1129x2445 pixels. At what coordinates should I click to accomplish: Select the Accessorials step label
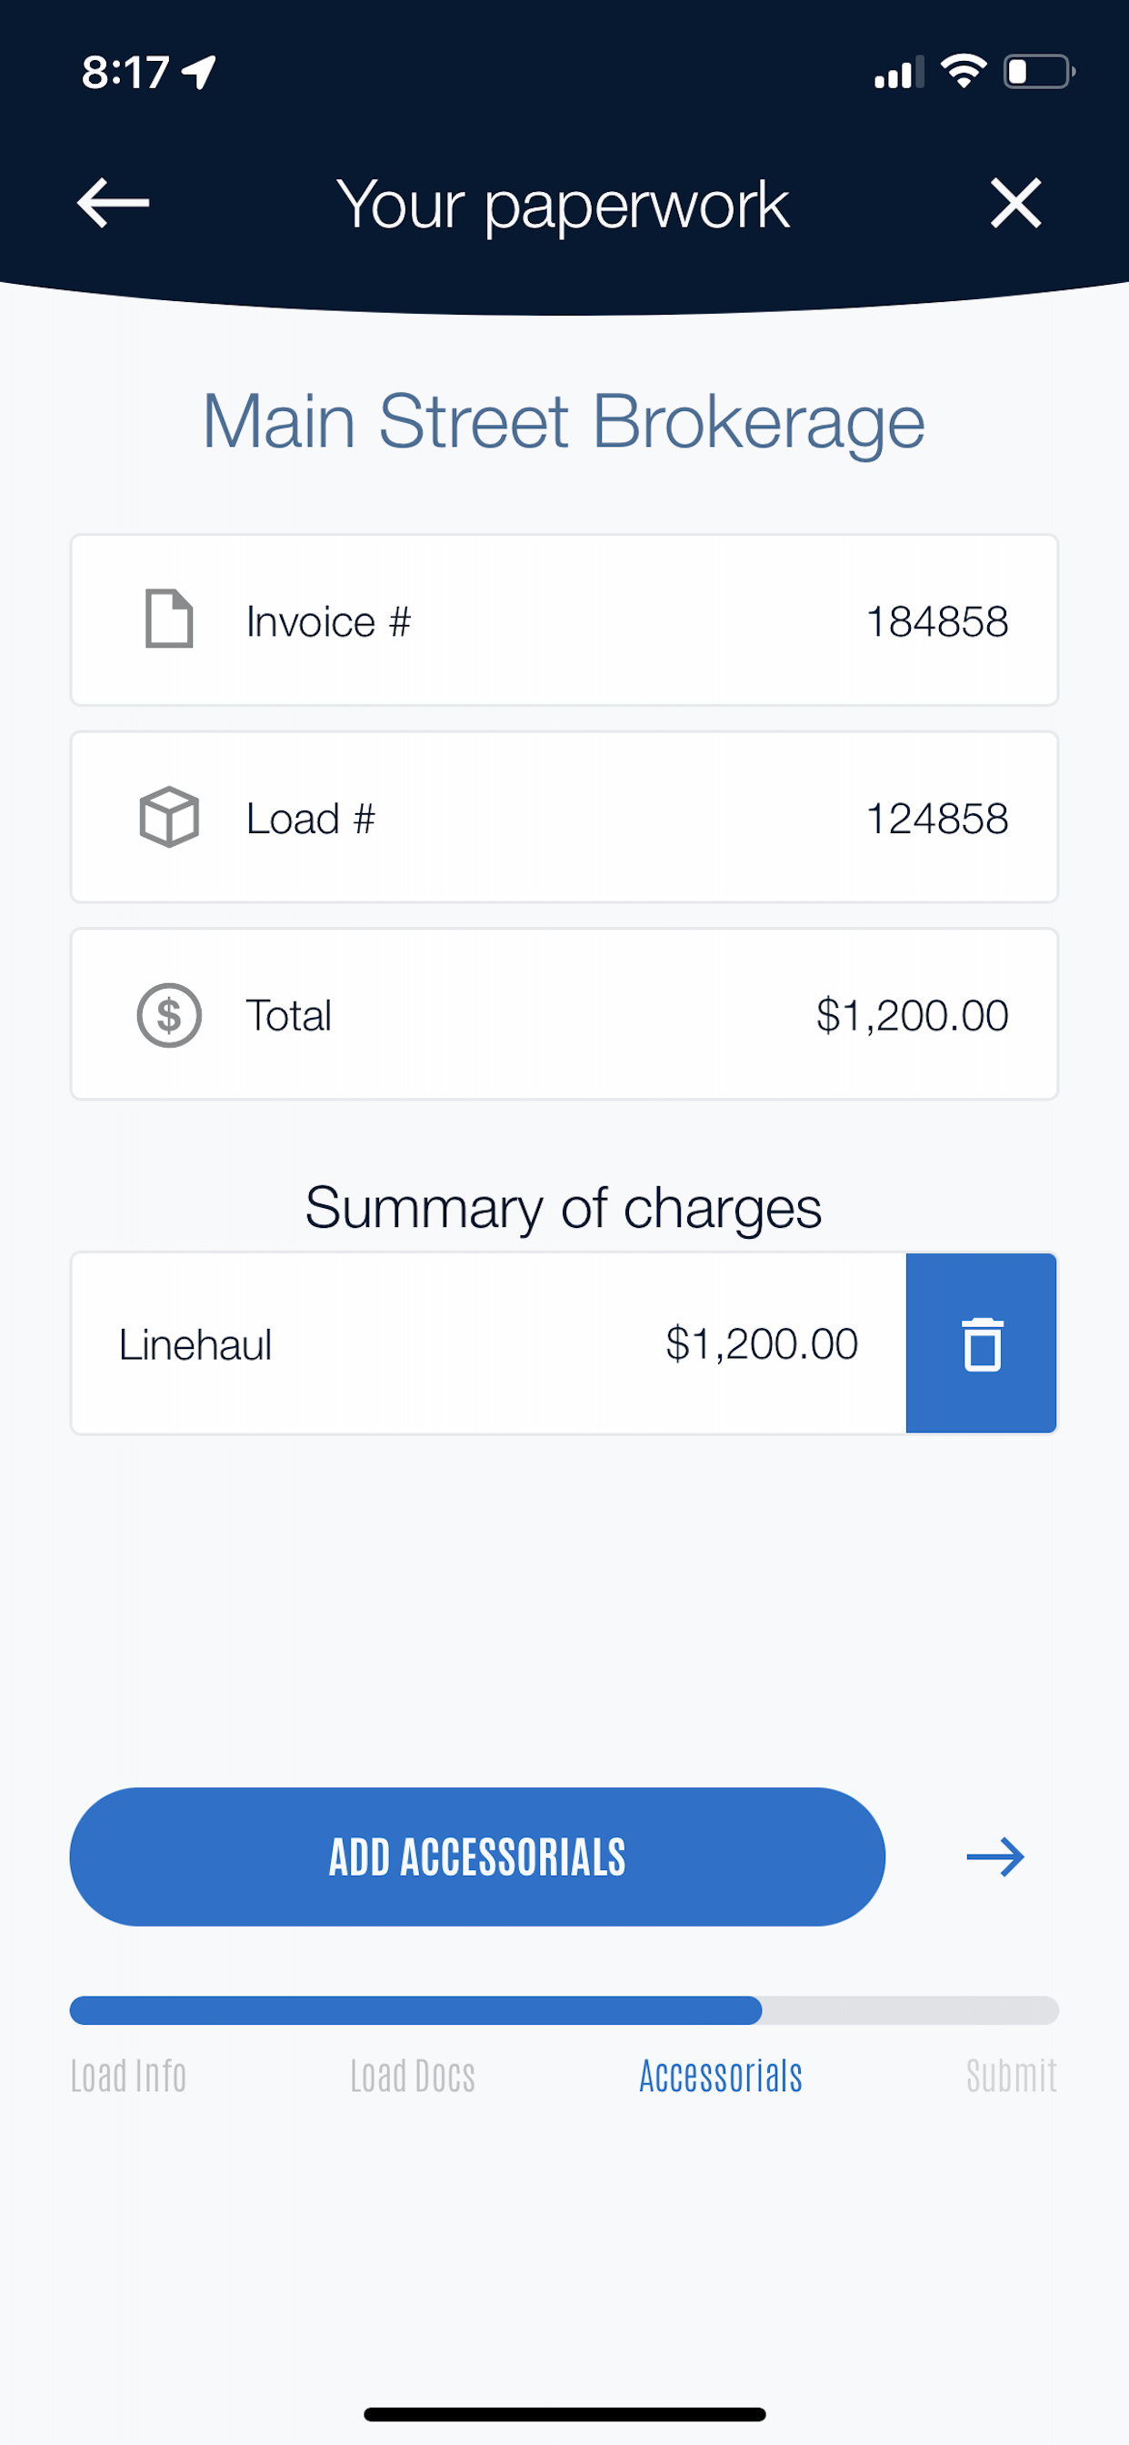click(x=721, y=2076)
